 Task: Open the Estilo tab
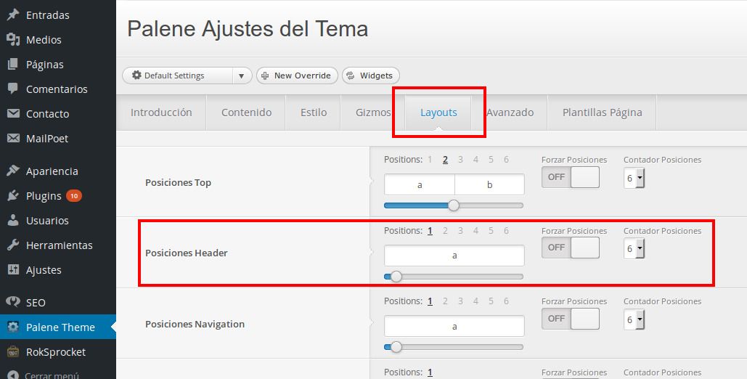click(314, 113)
